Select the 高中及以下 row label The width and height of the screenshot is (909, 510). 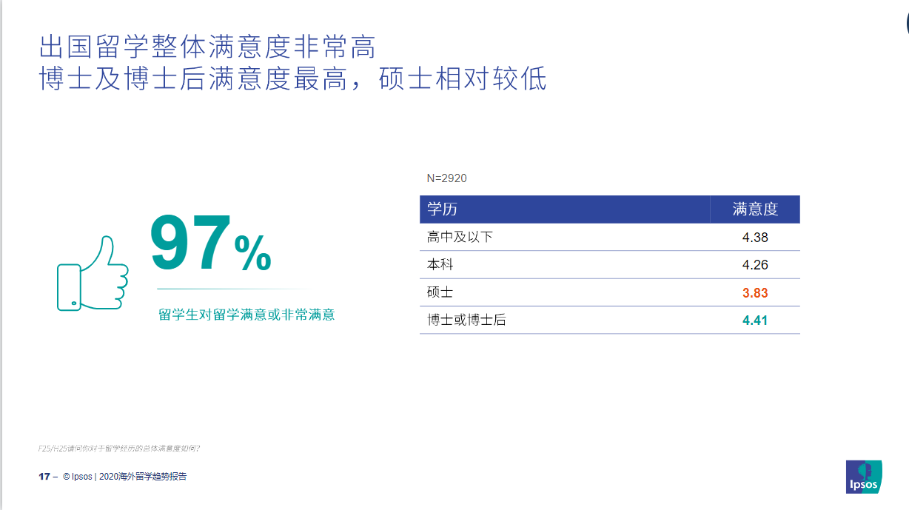[460, 238]
